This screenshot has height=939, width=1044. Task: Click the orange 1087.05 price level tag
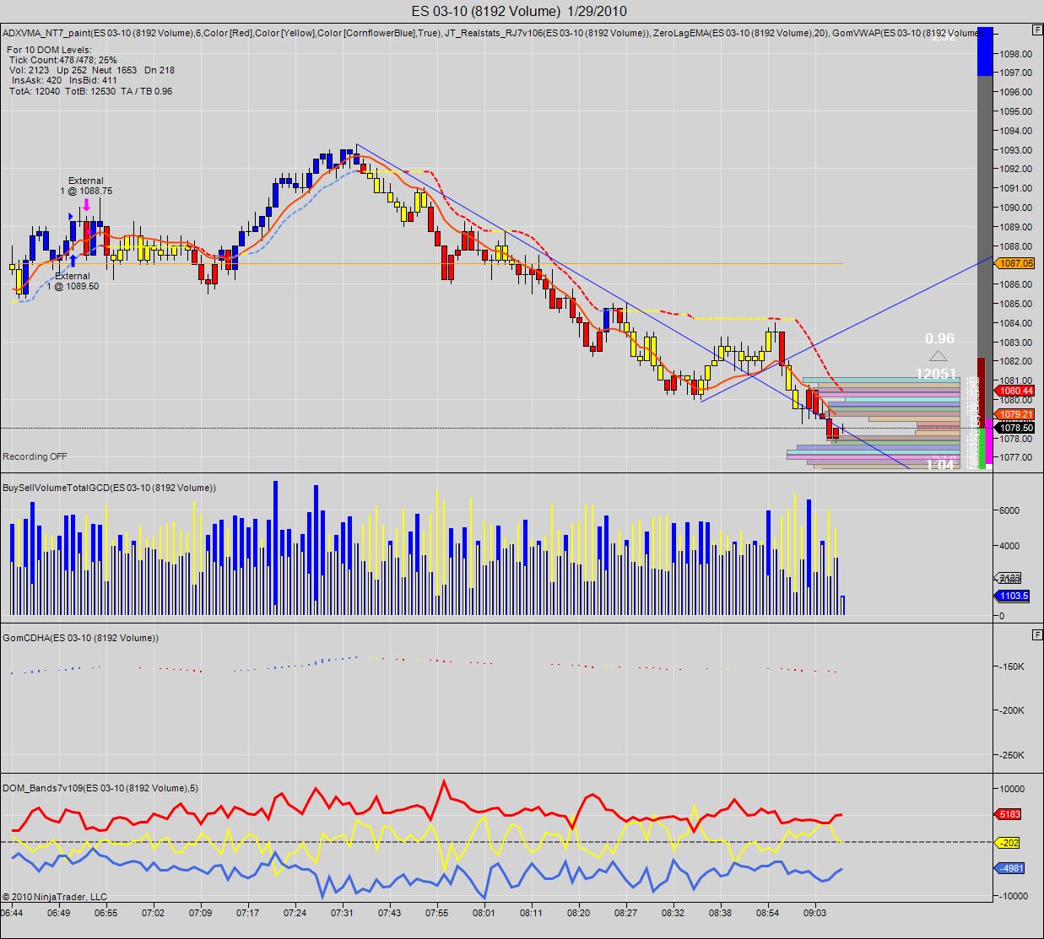[1014, 263]
